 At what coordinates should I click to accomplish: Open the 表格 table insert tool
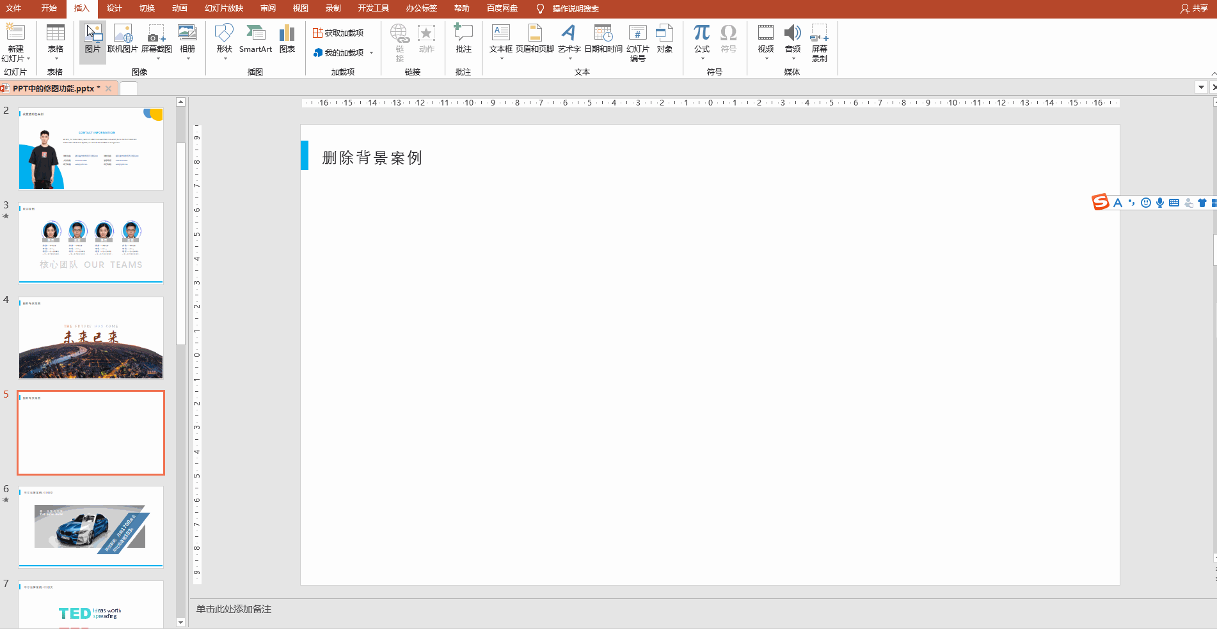click(x=56, y=40)
